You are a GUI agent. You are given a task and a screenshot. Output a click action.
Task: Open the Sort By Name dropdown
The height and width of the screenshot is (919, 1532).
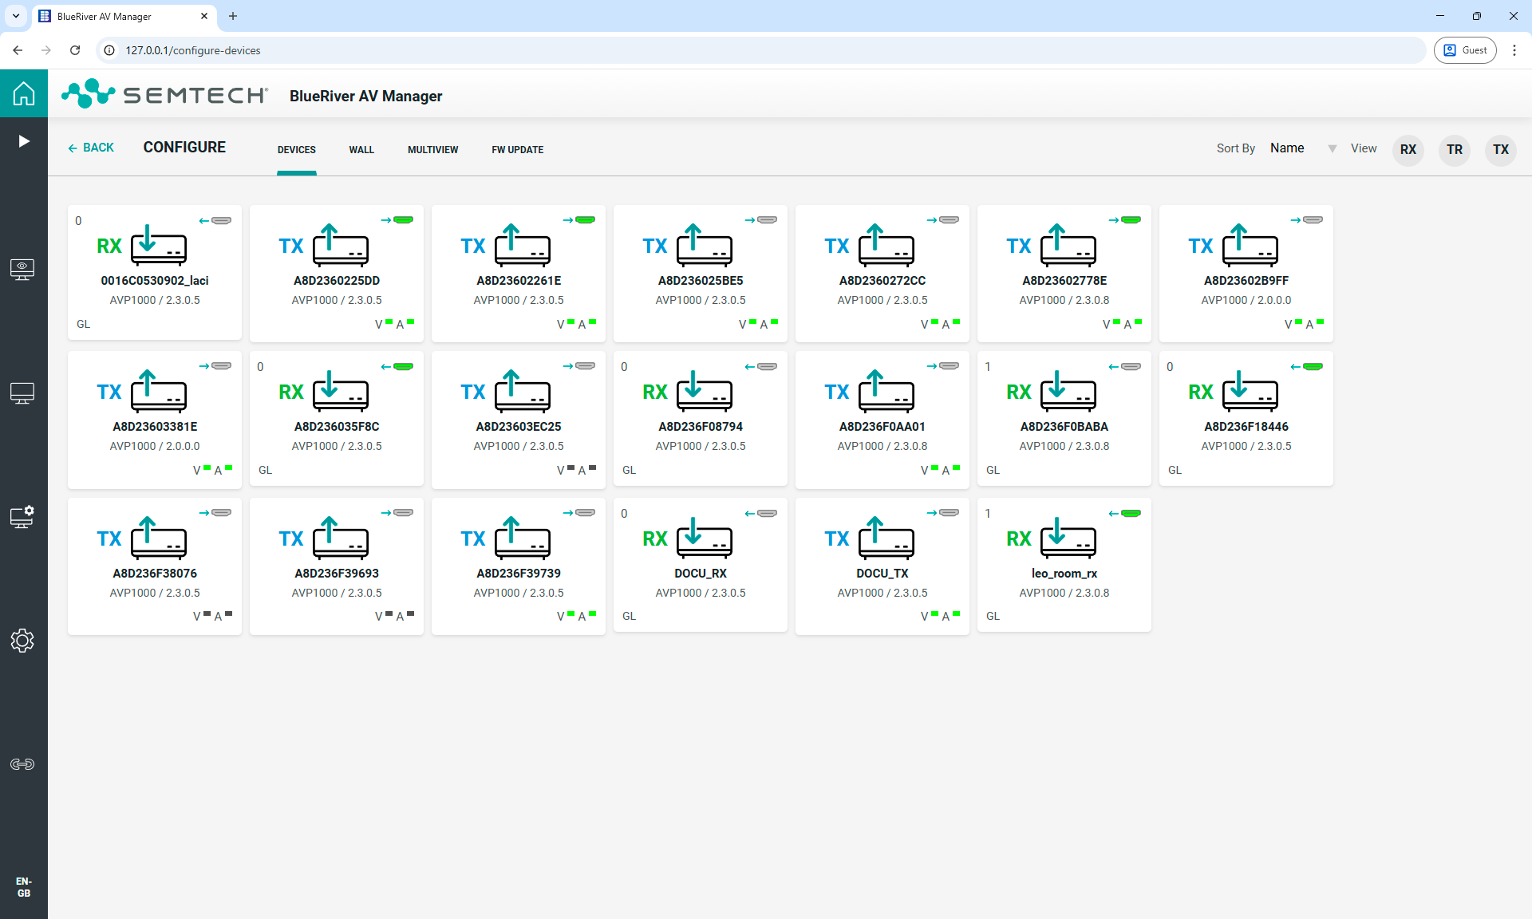1287,148
